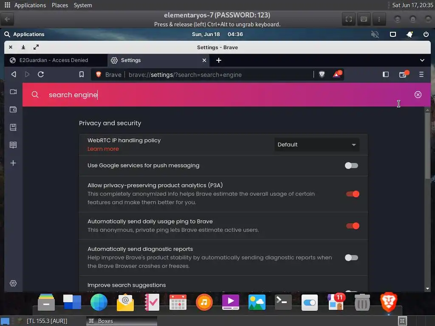Enable automatically send diagnostic reports

(351, 258)
